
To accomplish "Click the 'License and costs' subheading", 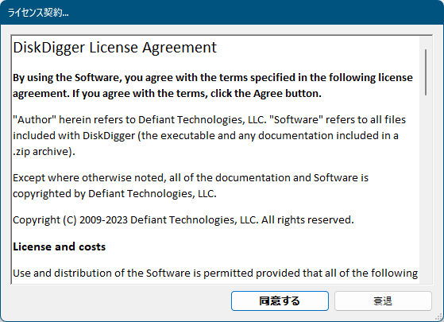I will pyautogui.click(x=60, y=246).
